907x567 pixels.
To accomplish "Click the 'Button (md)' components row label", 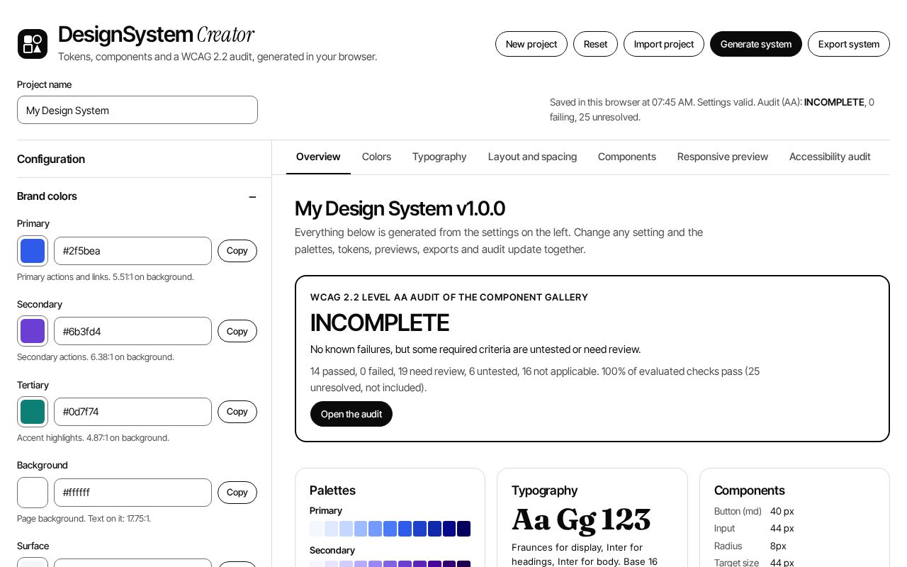I will pyautogui.click(x=738, y=511).
